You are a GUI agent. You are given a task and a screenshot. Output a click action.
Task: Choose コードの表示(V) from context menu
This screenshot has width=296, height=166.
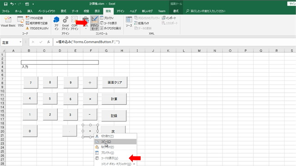[115, 158]
